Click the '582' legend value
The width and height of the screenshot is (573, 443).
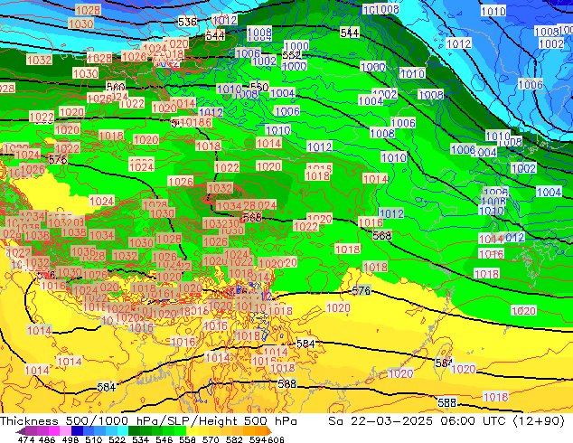[234, 439]
